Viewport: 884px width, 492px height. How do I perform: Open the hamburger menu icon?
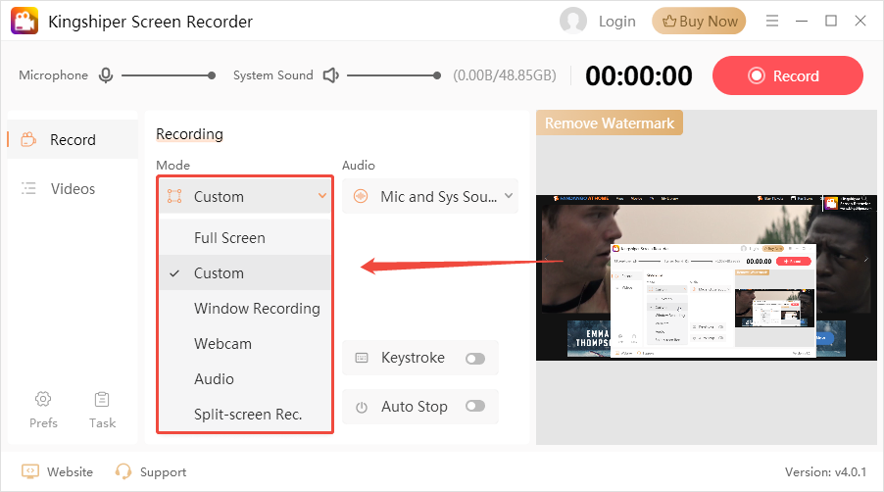pyautogui.click(x=772, y=21)
